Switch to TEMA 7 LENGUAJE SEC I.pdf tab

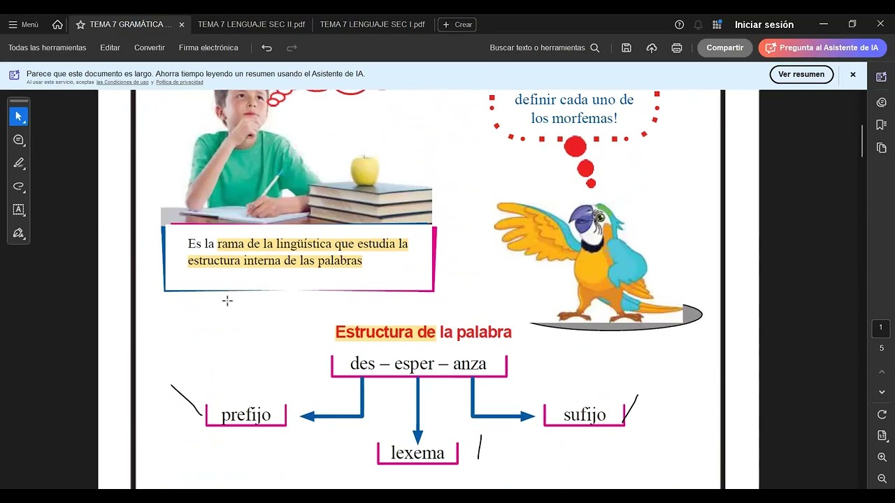pyautogui.click(x=372, y=24)
